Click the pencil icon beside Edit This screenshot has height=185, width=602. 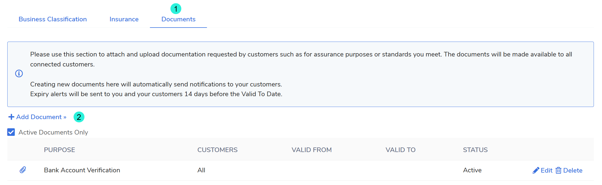(536, 170)
